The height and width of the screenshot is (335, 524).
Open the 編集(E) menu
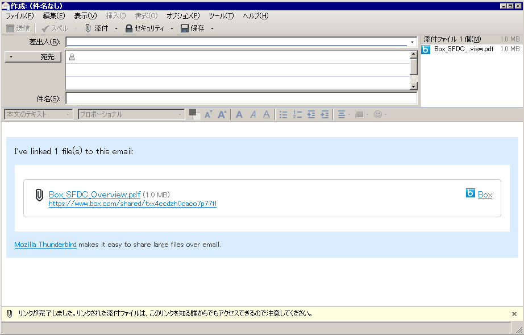point(54,16)
